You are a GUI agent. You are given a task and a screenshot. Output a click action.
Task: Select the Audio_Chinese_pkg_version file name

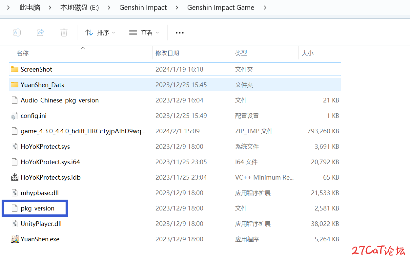point(60,100)
